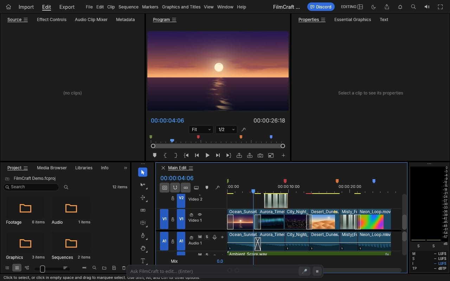Open the 1/2 playback resolution dropdown
Viewport: 450px width, 281px height.
[x=226, y=130]
